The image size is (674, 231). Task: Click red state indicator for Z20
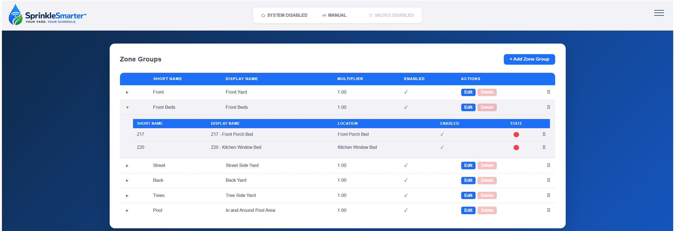pyautogui.click(x=516, y=147)
